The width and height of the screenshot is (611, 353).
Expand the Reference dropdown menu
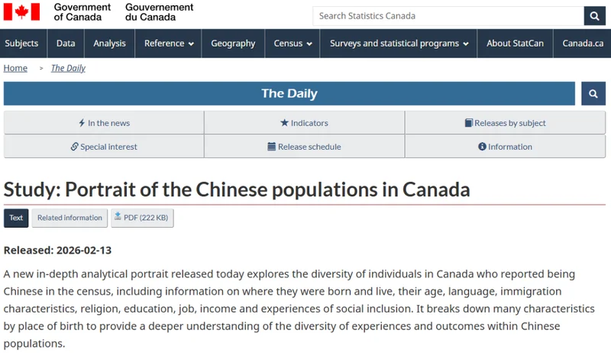tap(169, 44)
